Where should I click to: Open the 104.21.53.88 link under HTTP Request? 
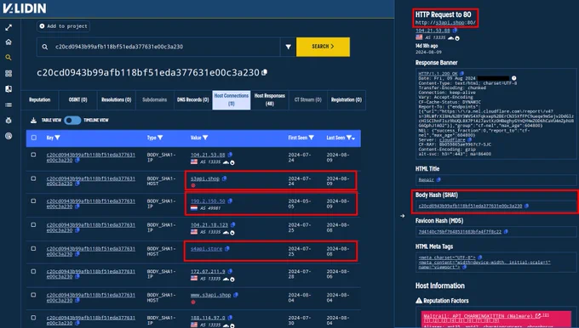433,31
